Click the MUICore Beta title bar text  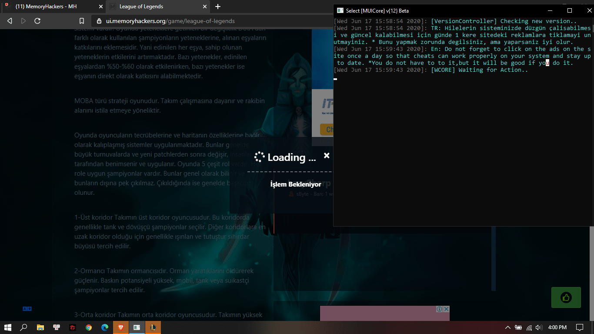377,10
